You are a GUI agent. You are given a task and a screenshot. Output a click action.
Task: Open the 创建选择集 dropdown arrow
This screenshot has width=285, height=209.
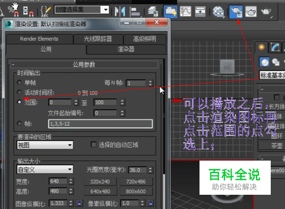pos(105,10)
